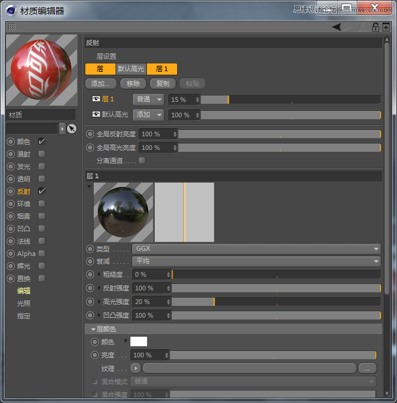Image resolution: width=397 pixels, height=403 pixels.
Task: Click the white 颜色 color swatch
Action: click(139, 342)
